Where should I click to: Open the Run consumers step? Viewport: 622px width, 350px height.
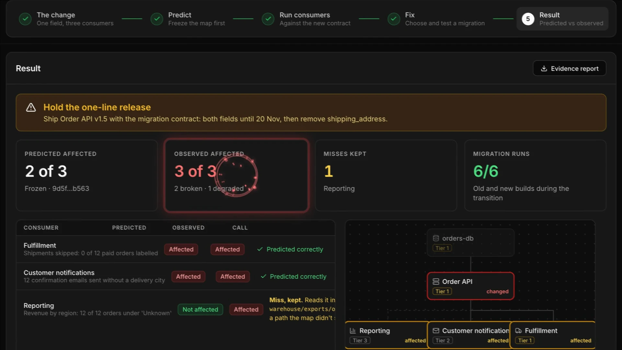306,19
